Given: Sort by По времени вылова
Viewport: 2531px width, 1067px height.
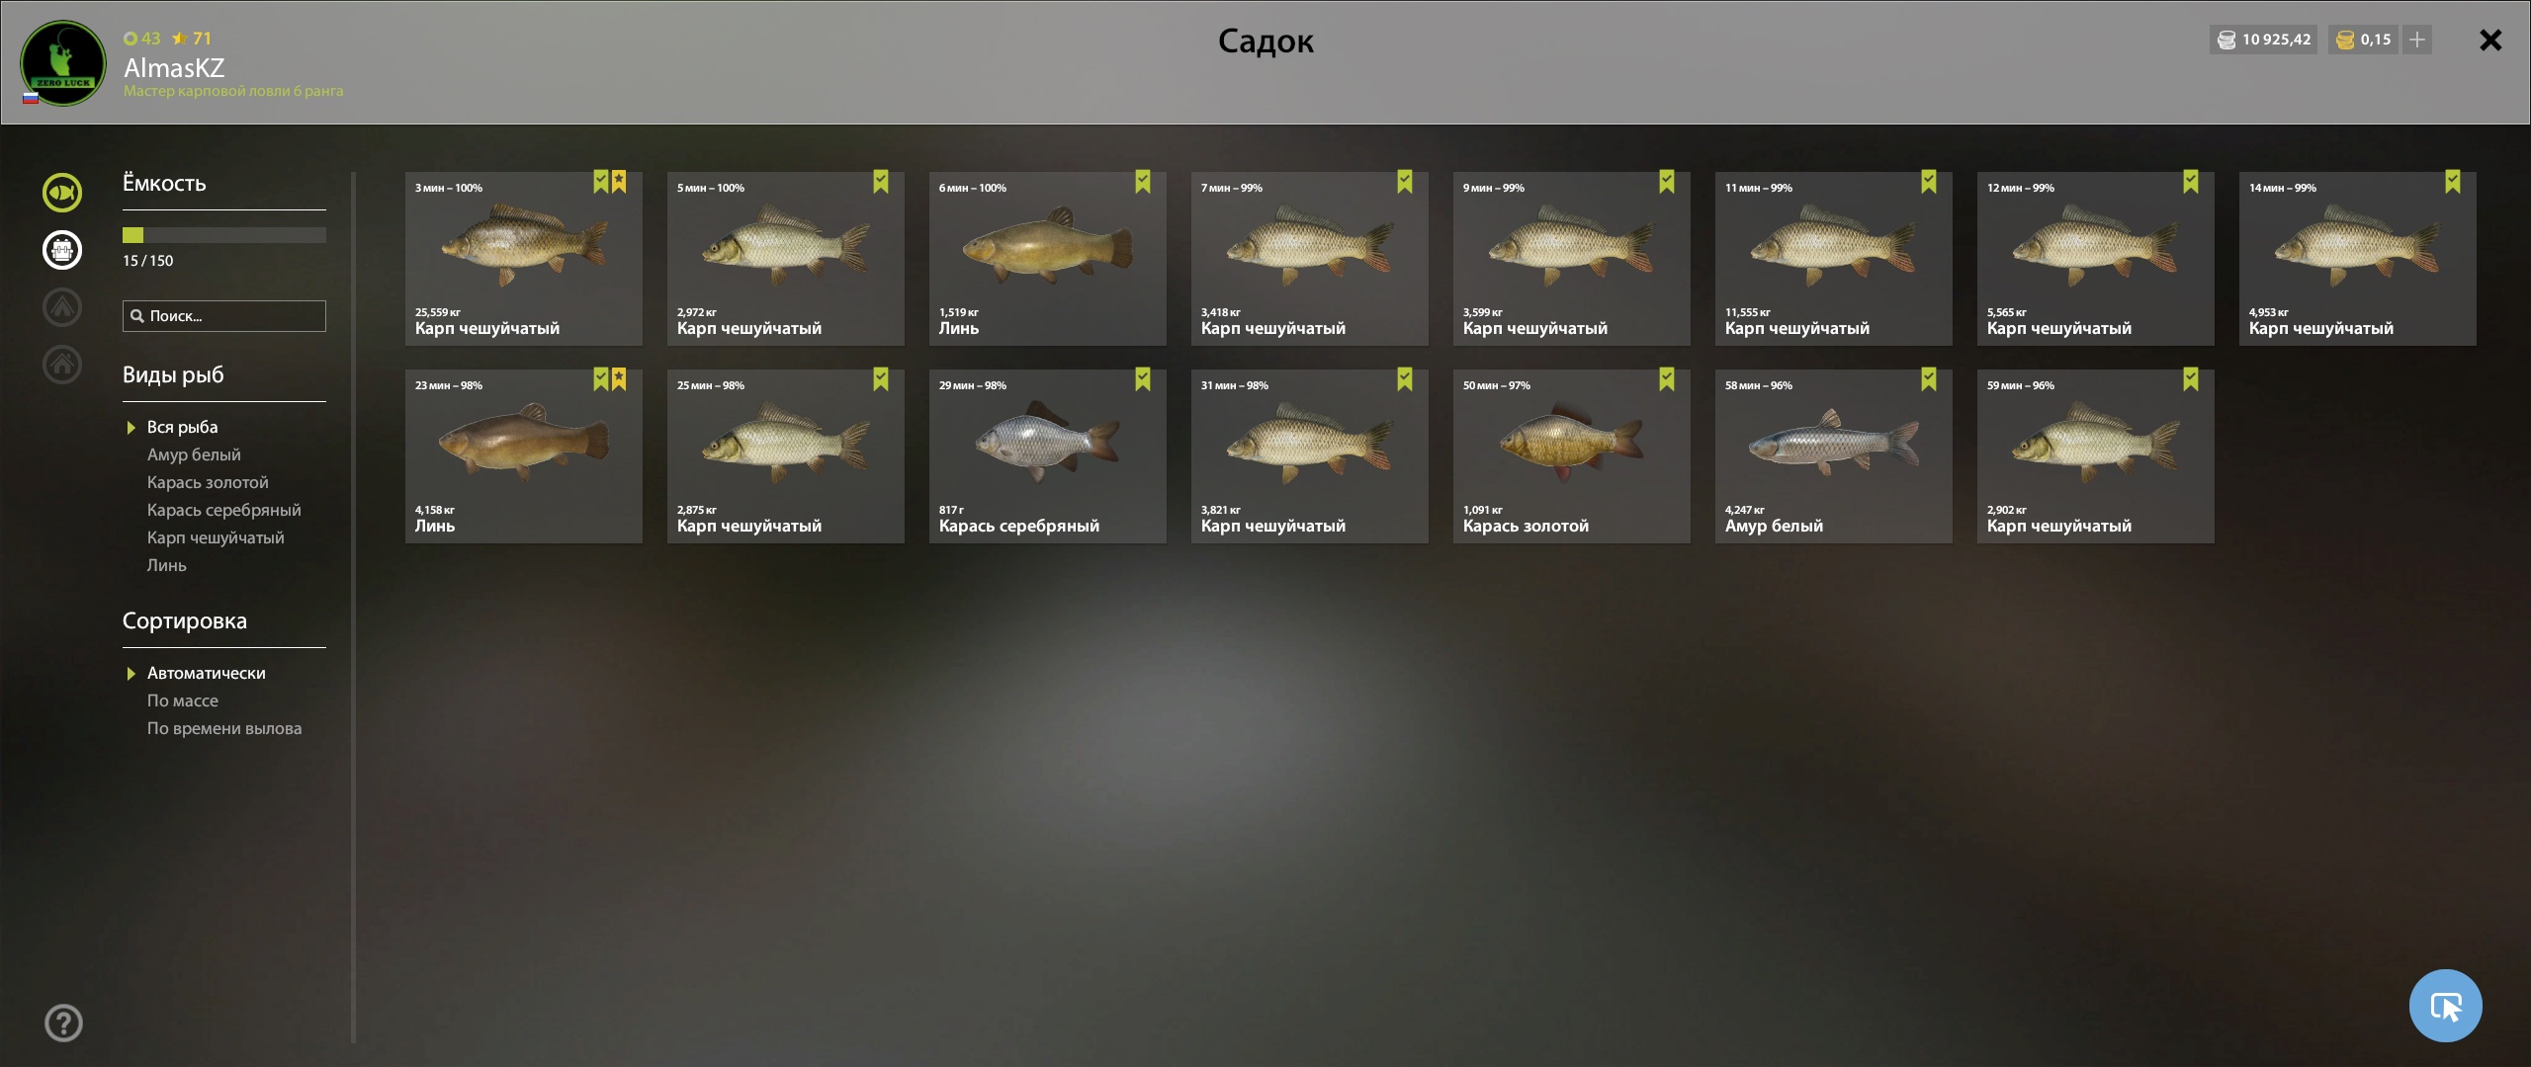Looking at the screenshot, I should point(224,728).
